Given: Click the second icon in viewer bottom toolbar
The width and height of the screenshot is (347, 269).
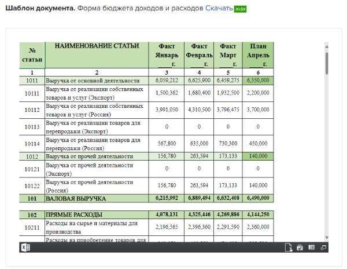Looking at the screenshot, I should (x=300, y=248).
